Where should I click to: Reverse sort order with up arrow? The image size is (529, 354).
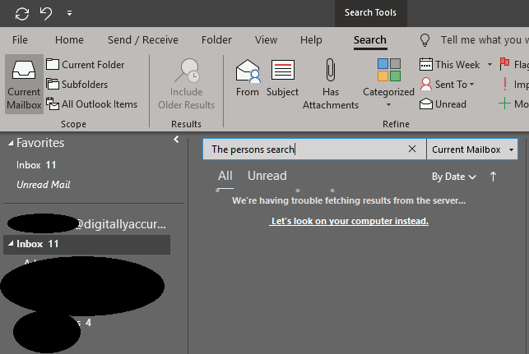pos(493,177)
